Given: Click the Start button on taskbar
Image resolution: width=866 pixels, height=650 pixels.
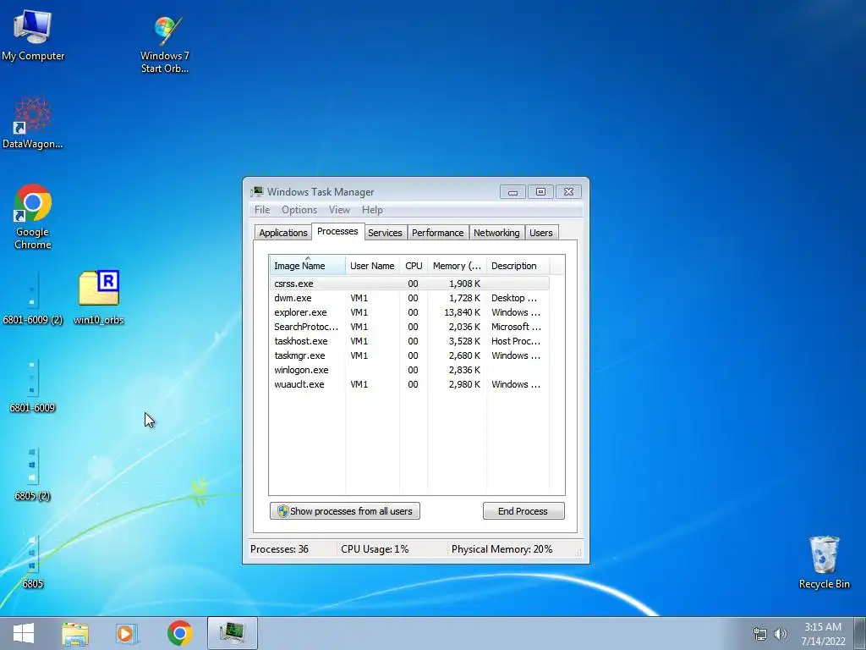Looking at the screenshot, I should pos(23,633).
